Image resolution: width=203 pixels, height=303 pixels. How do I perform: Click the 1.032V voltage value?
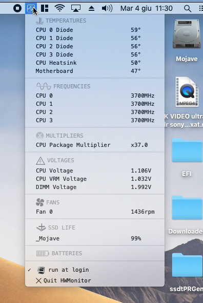tap(141, 179)
